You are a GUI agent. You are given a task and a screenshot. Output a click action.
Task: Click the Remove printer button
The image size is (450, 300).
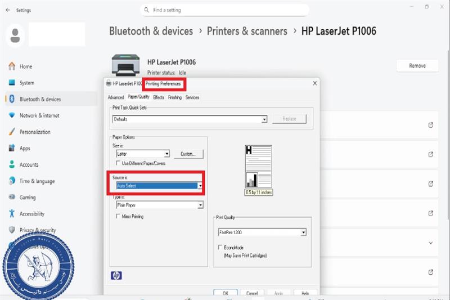(x=417, y=66)
